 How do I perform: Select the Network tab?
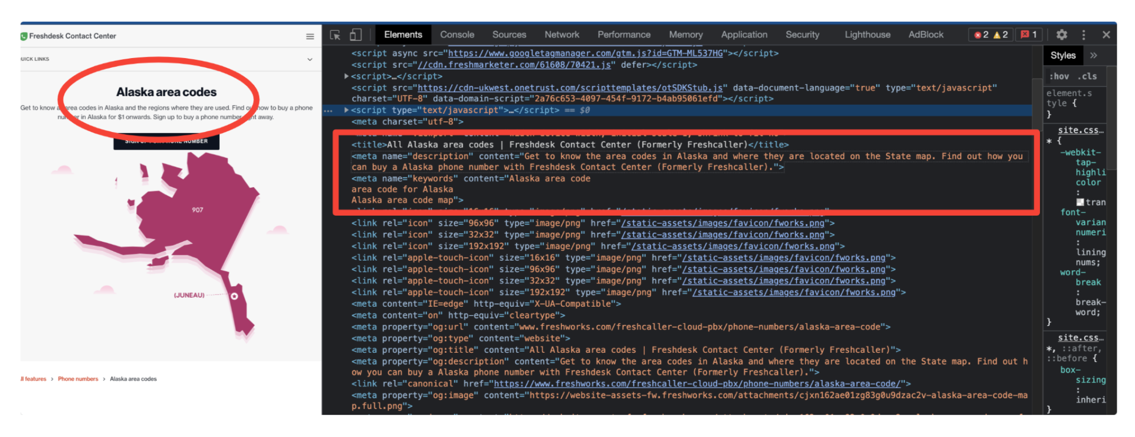562,35
